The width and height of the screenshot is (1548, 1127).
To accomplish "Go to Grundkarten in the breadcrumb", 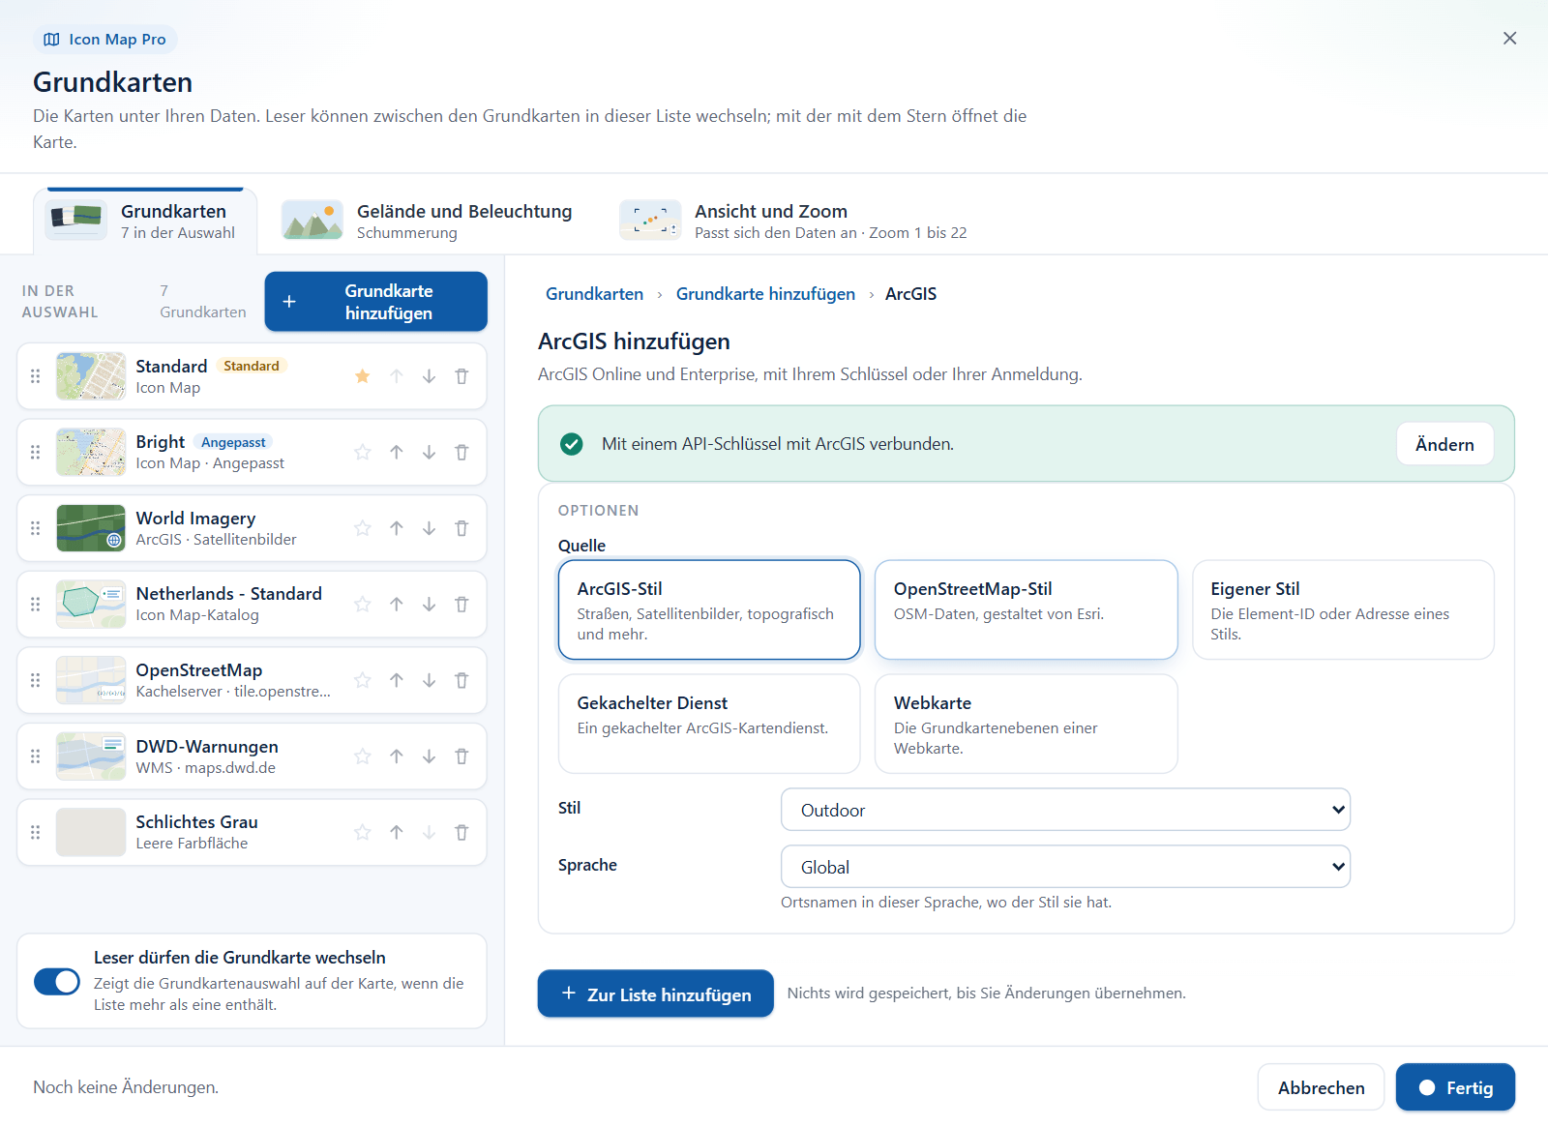I will tap(594, 294).
